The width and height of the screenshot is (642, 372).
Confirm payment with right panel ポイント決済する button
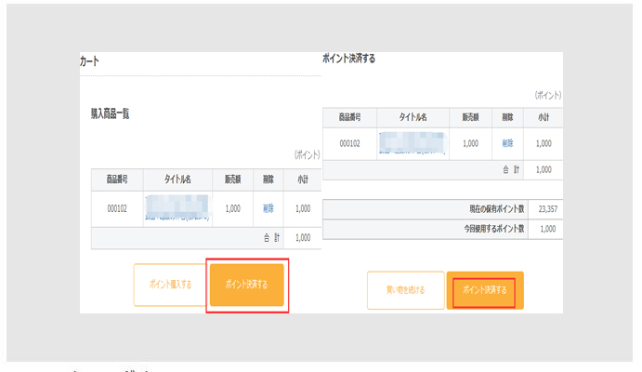[484, 290]
